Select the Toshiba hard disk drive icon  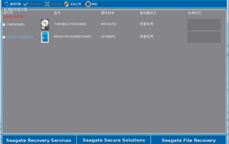click(x=45, y=25)
